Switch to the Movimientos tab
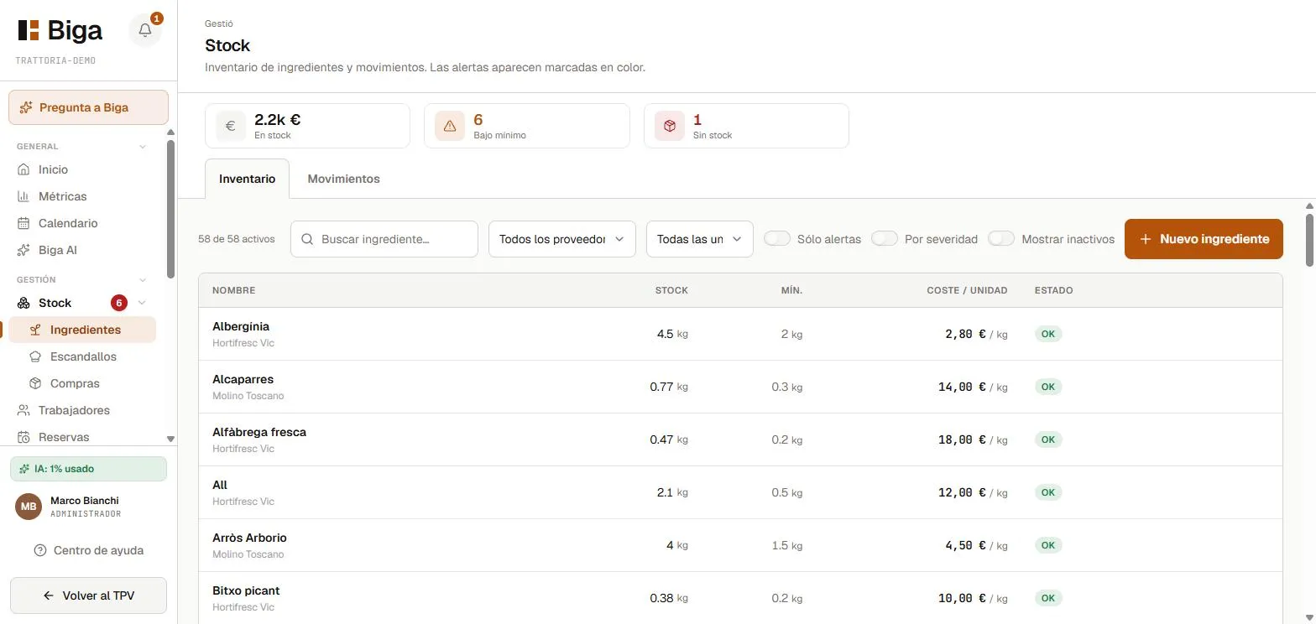The width and height of the screenshot is (1316, 624). tap(343, 179)
